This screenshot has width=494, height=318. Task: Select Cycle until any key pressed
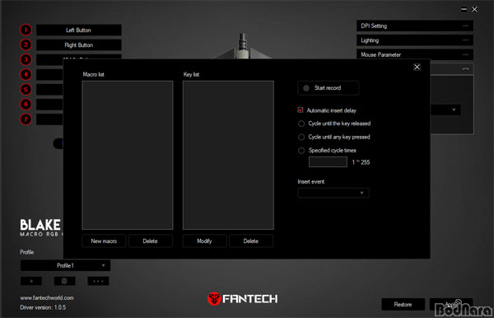[x=301, y=137]
